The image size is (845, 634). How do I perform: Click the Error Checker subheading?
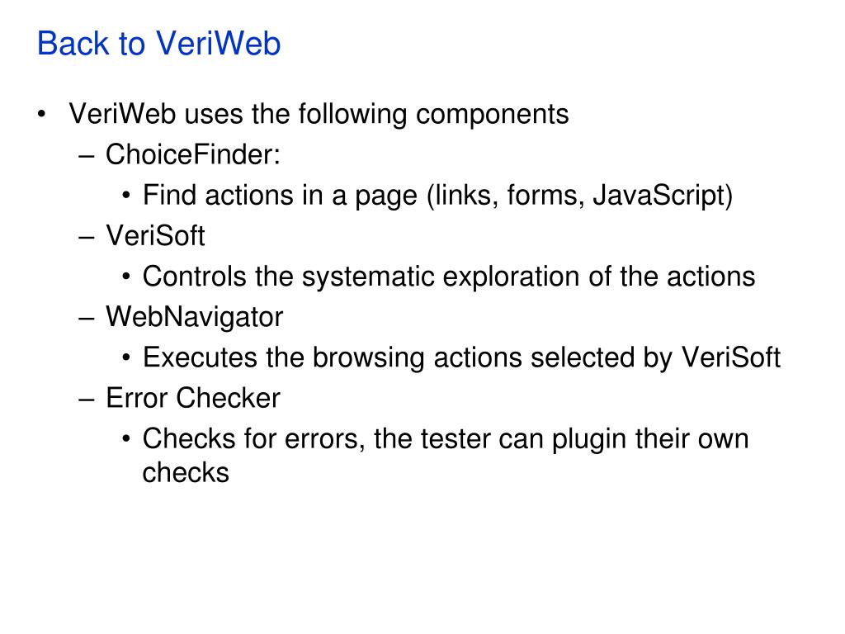click(193, 398)
